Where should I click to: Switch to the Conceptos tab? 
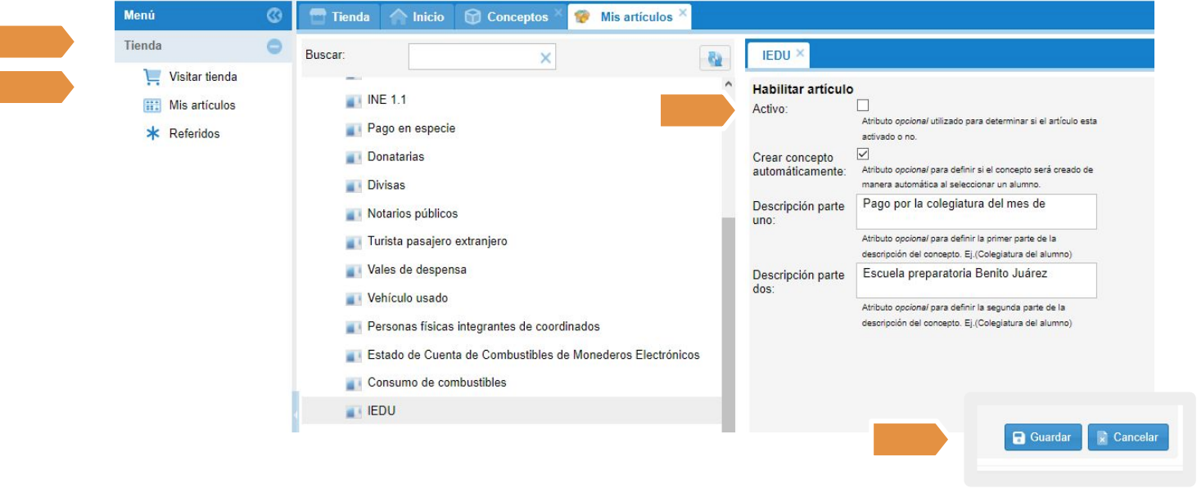coord(507,16)
